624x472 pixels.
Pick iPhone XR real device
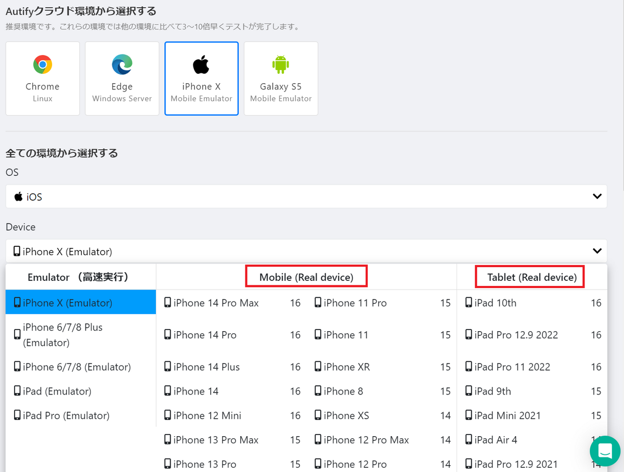point(382,367)
